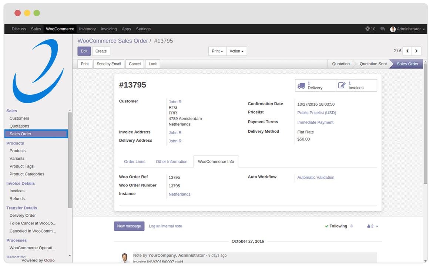Click the Create button
The image size is (433, 267).
click(101, 51)
